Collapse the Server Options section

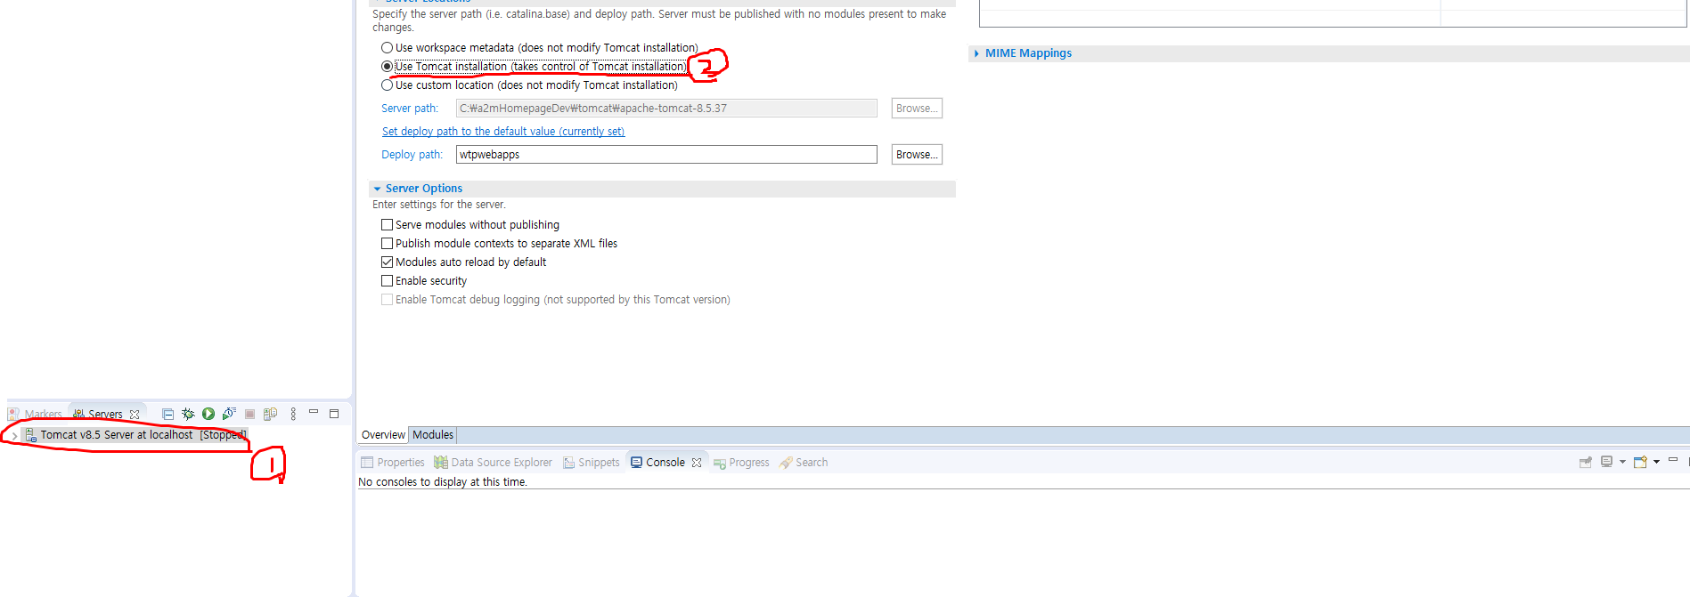coord(378,189)
